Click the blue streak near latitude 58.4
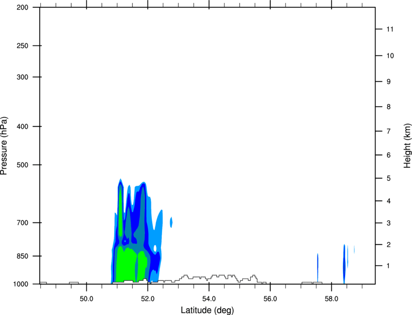 click(344, 264)
